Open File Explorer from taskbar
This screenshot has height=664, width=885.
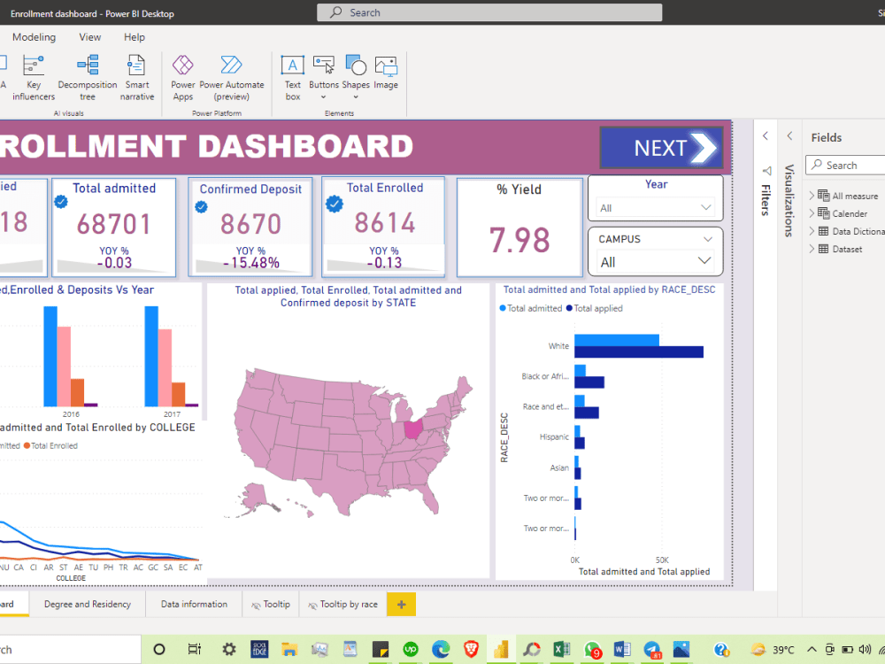289,649
